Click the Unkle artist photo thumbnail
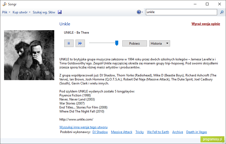 (x=29, y=55)
